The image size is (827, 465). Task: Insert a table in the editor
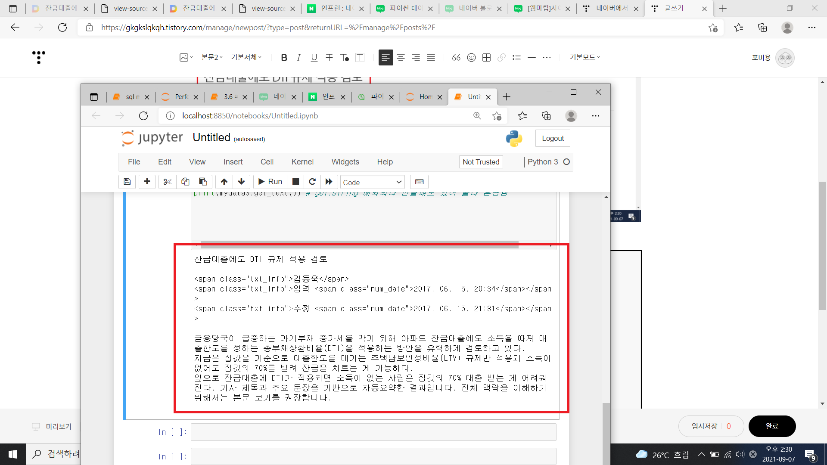(x=486, y=57)
